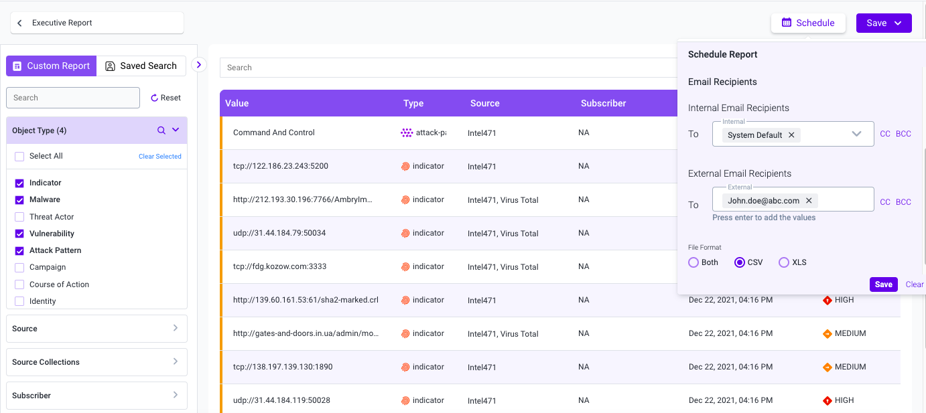Image resolution: width=926 pixels, height=413 pixels.
Task: Collapse the Object Type section chevron
Action: [x=176, y=130]
